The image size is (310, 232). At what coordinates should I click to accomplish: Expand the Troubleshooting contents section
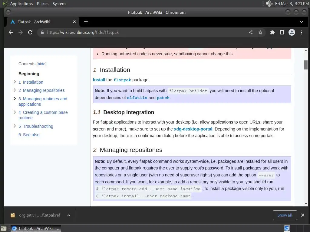(x=15, y=126)
